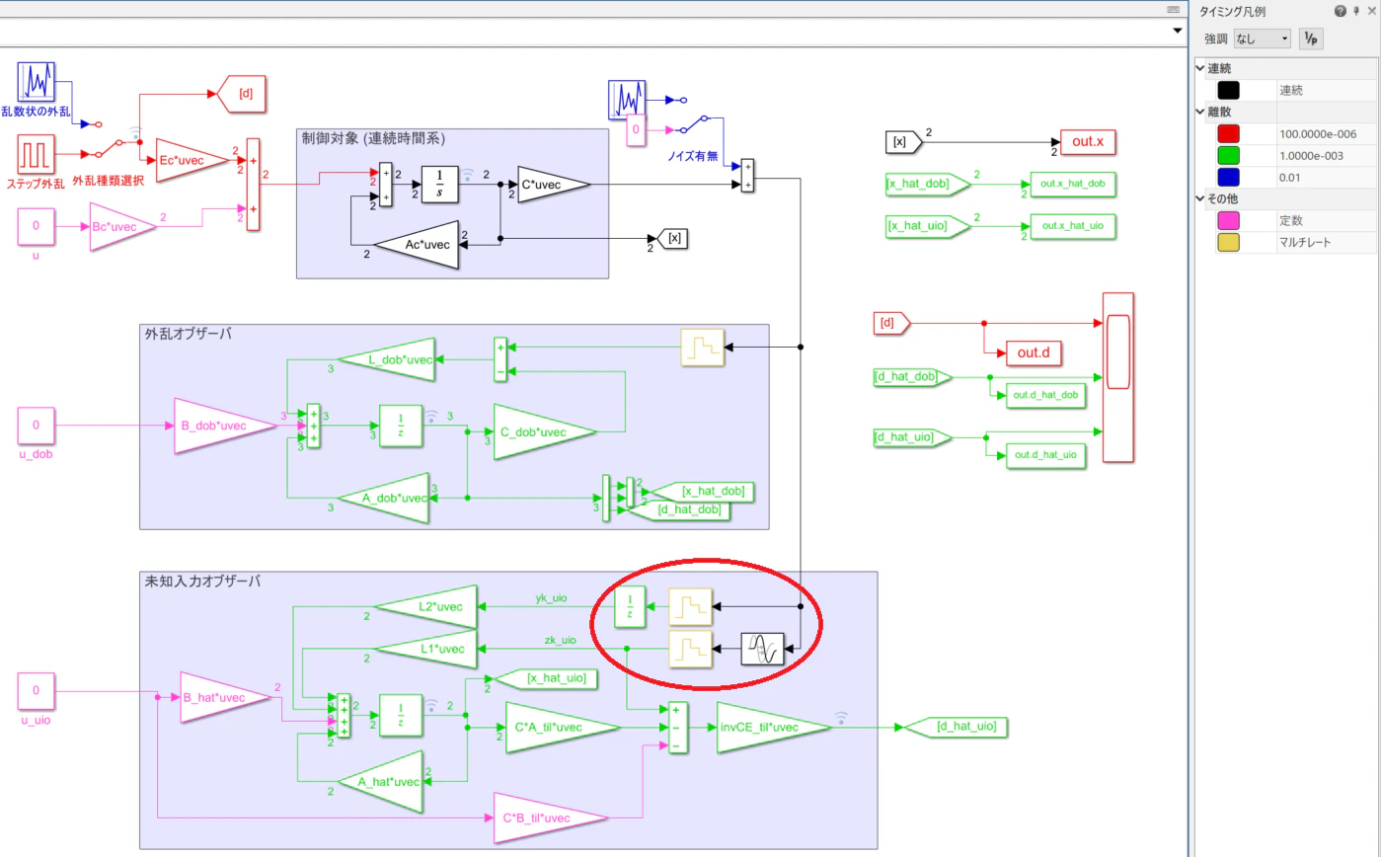1381x857 pixels.
Task: Click the pink constant 0 beside noise switch
Action: point(637,130)
